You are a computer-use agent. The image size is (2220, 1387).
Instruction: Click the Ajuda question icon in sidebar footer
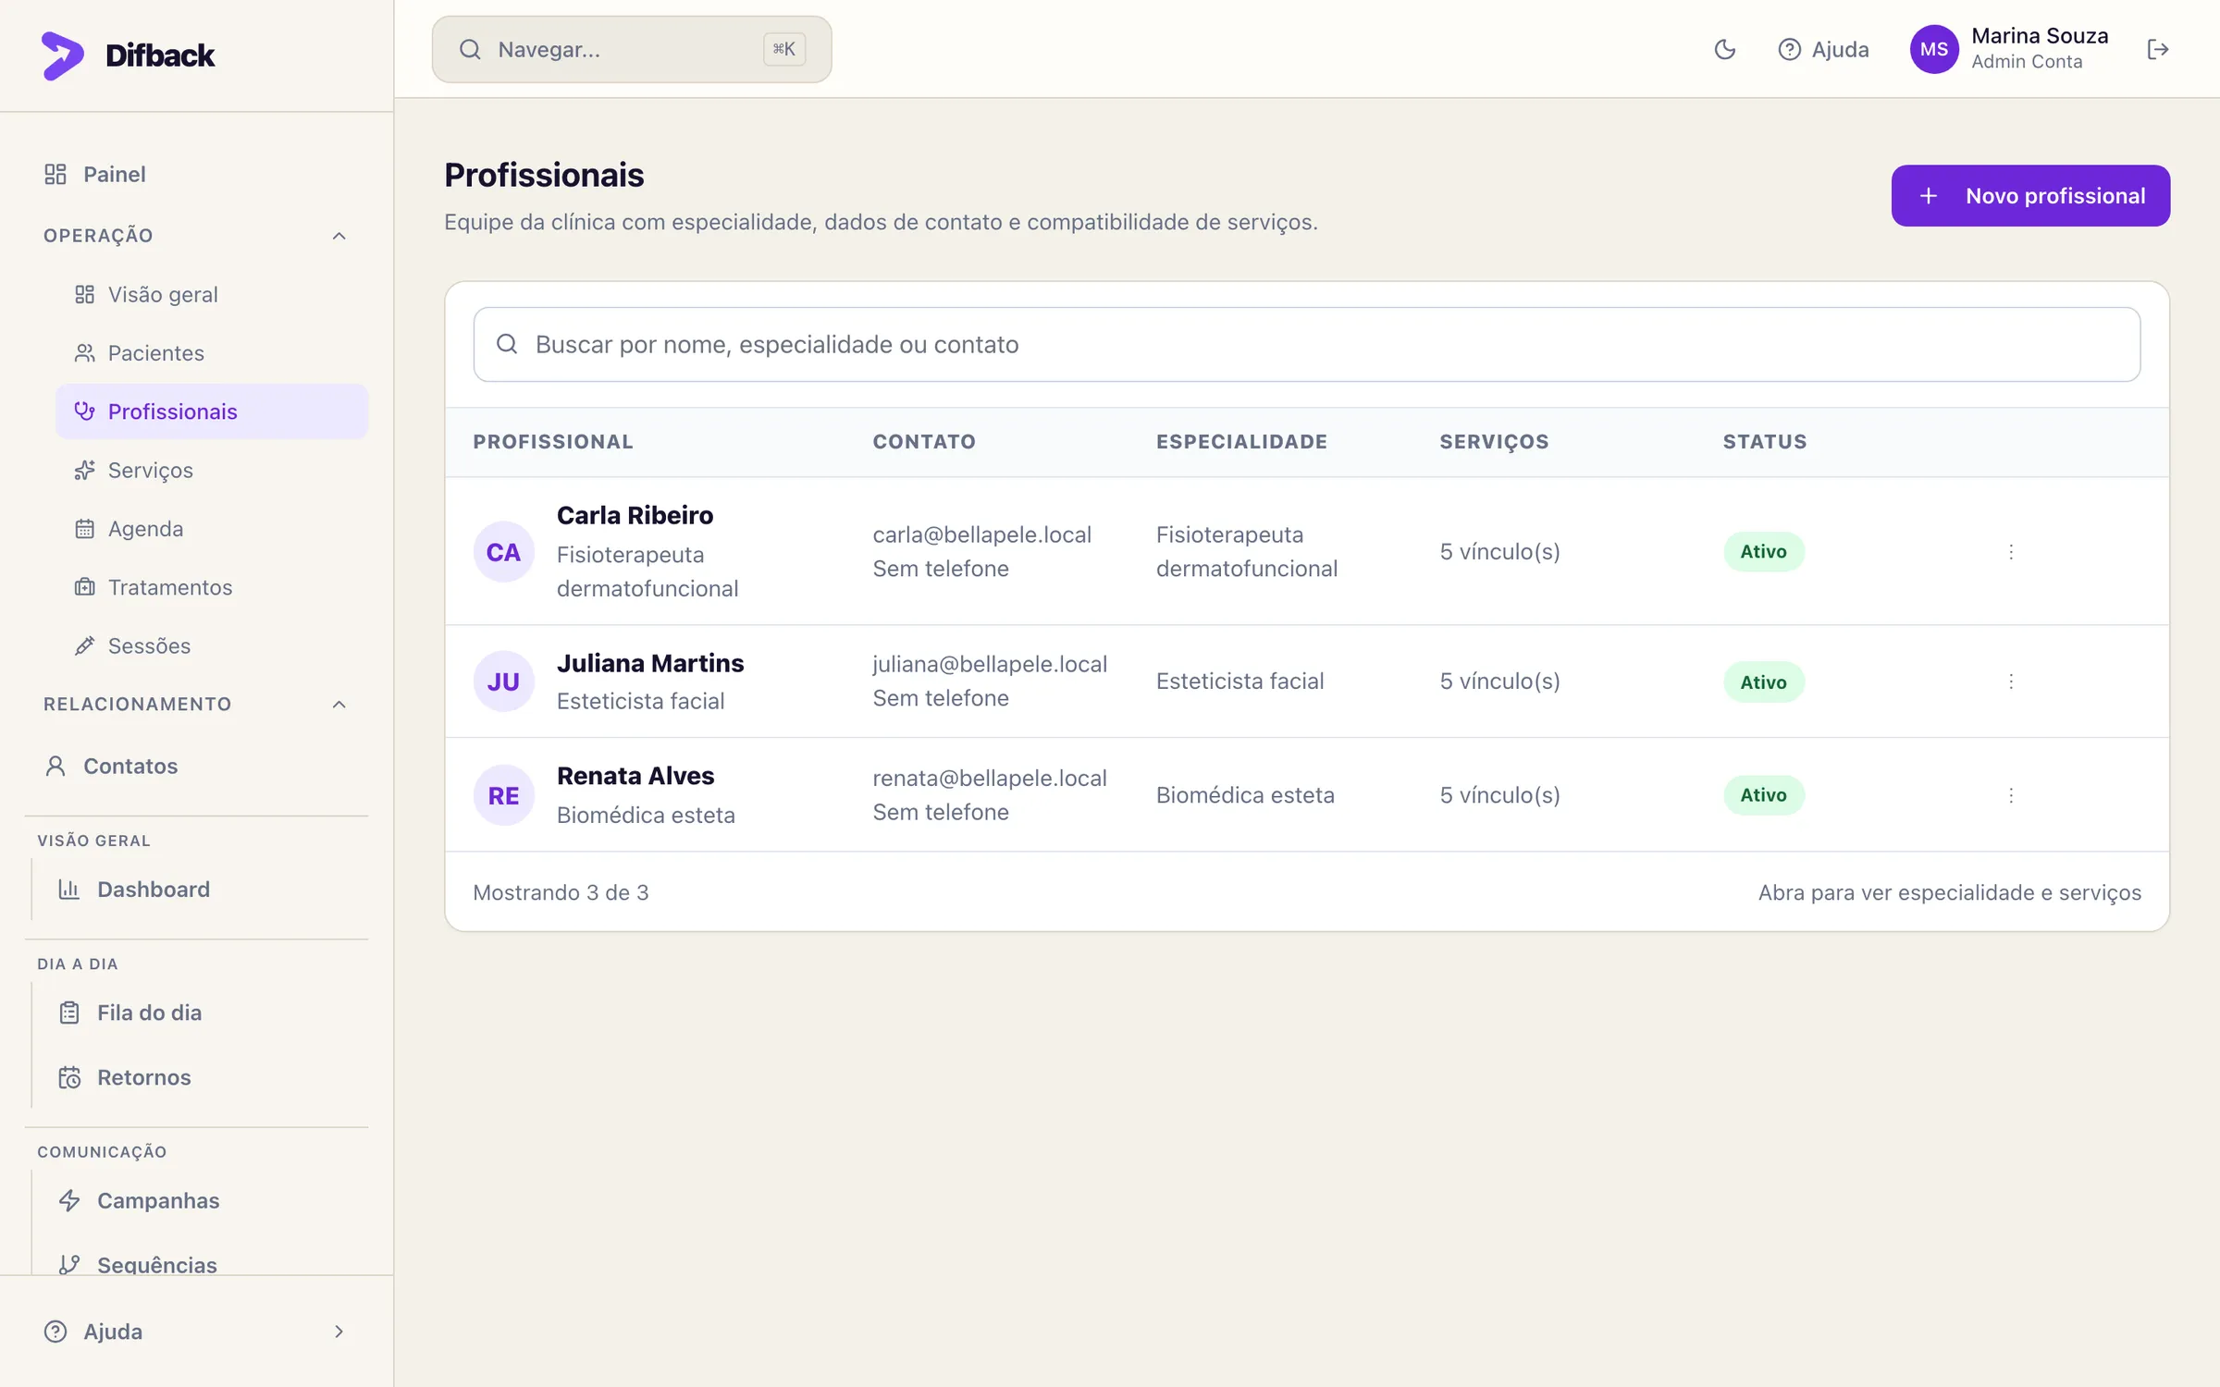(55, 1332)
